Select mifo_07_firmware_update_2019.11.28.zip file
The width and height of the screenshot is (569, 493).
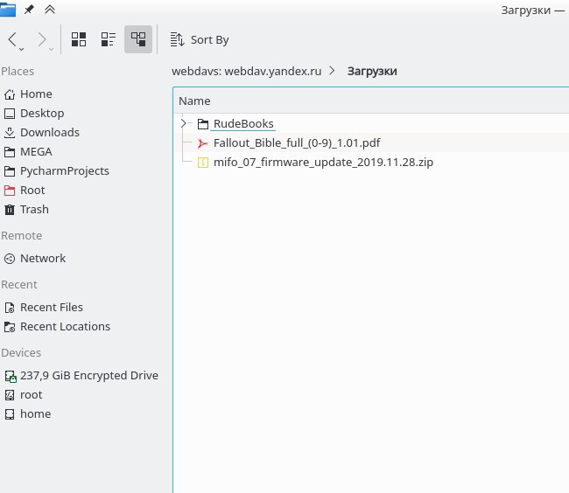pyautogui.click(x=323, y=162)
